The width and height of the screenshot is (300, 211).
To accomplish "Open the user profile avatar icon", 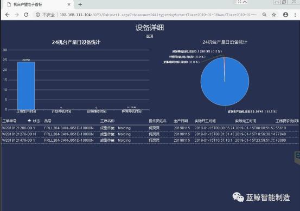I will (285, 15).
